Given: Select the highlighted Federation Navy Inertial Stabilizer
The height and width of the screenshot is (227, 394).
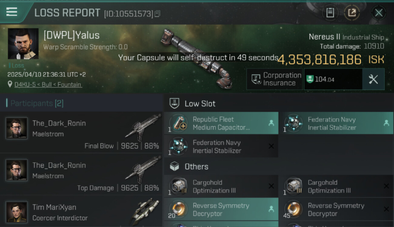Looking at the screenshot, I should 336,123.
